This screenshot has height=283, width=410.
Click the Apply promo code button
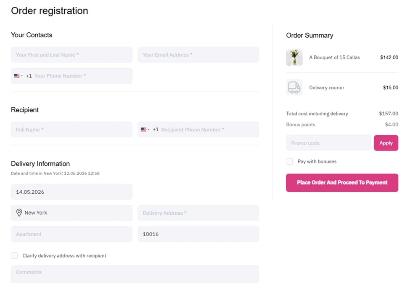pyautogui.click(x=386, y=143)
